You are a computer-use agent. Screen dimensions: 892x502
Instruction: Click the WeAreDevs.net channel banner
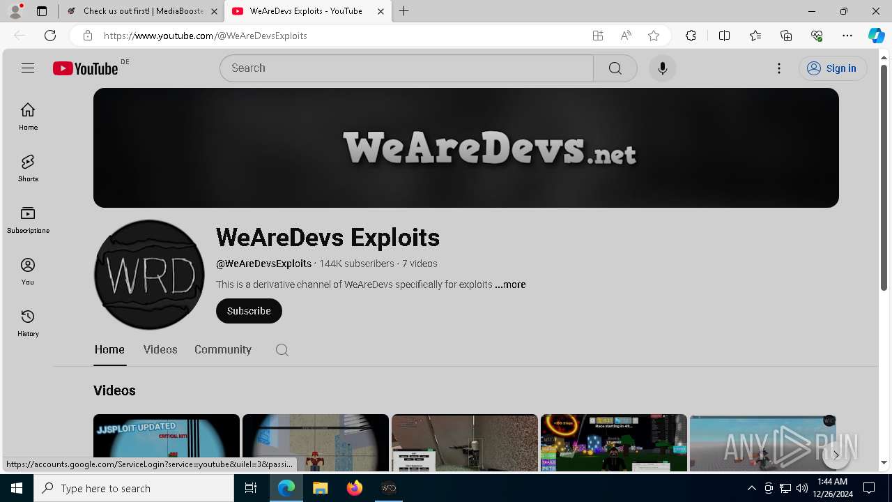pos(466,148)
